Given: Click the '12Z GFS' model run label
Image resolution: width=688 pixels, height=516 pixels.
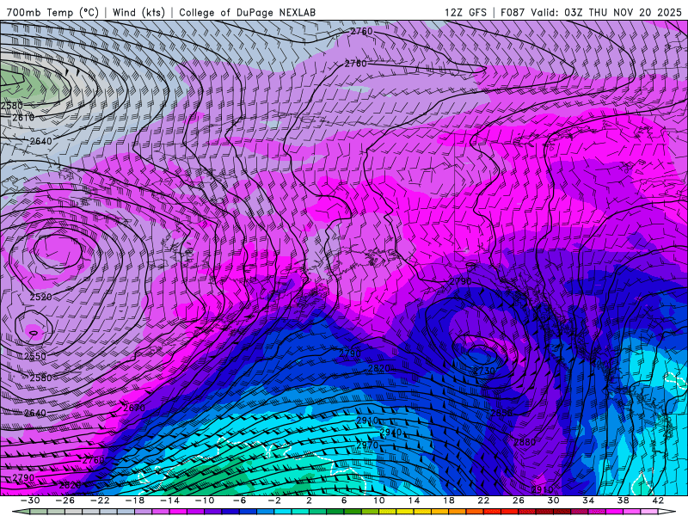Looking at the screenshot, I should (465, 12).
